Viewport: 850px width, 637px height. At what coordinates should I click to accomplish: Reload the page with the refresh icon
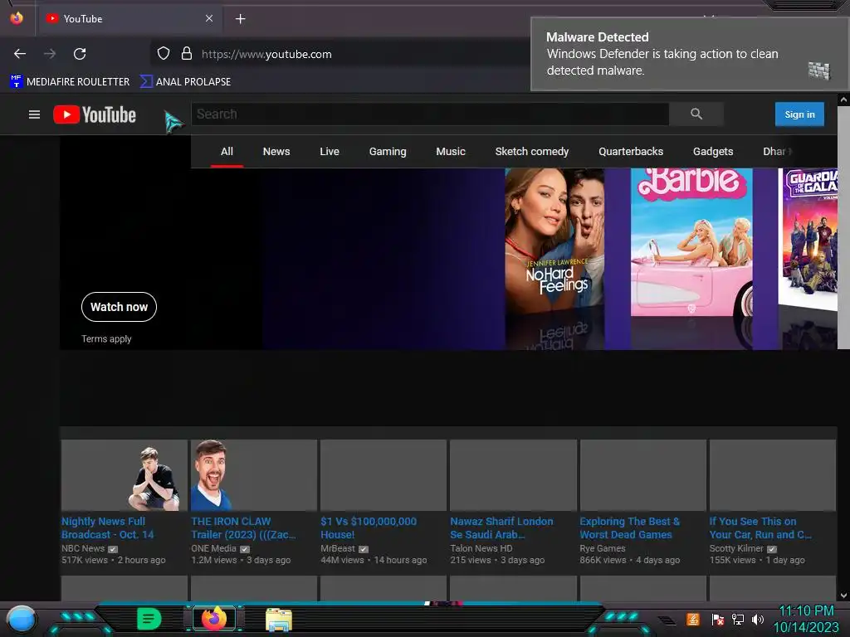80,54
